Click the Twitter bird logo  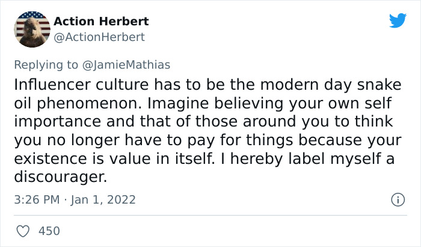[x=398, y=21]
